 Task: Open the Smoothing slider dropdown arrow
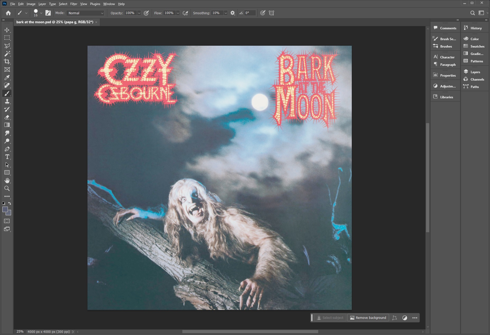point(226,13)
